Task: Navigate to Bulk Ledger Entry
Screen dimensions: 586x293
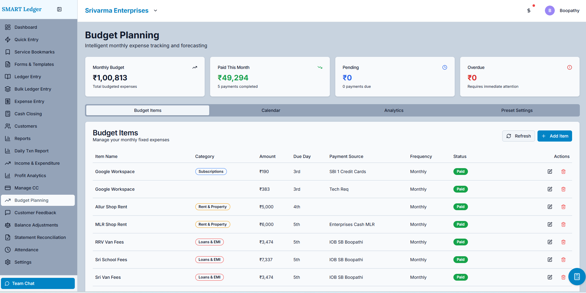Action: tap(38, 89)
